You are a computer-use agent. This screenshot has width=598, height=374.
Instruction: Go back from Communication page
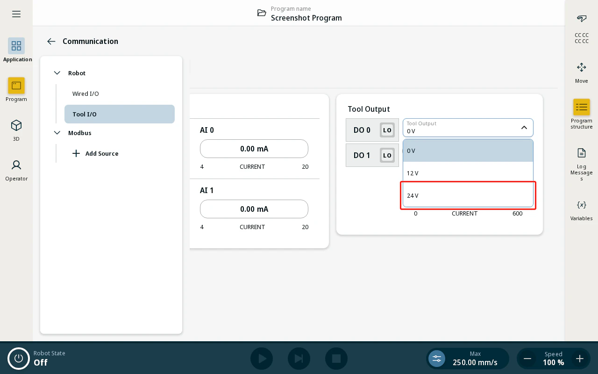(51, 41)
